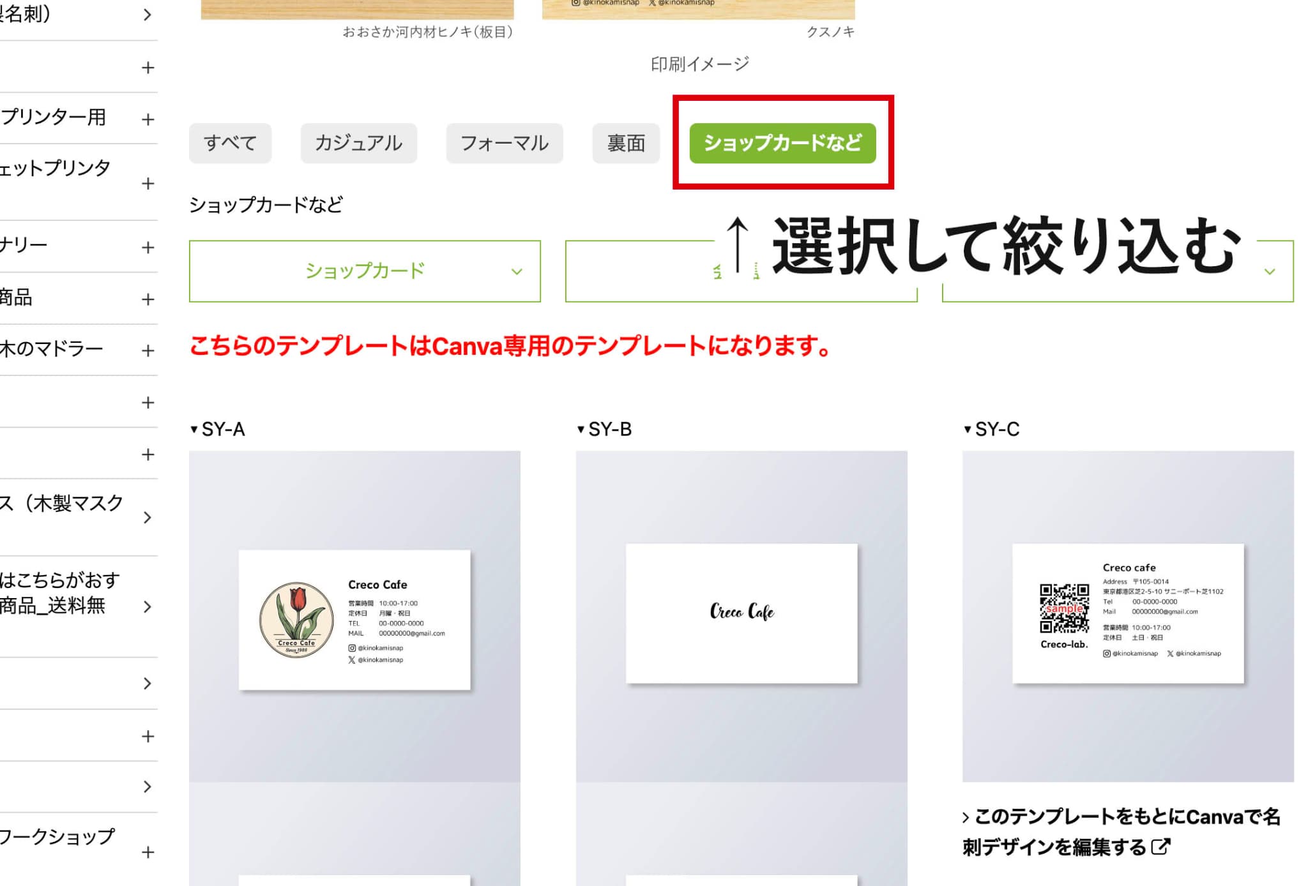The width and height of the screenshot is (1308, 886).
Task: Click the ▼SY-B heading
Action: coord(604,429)
